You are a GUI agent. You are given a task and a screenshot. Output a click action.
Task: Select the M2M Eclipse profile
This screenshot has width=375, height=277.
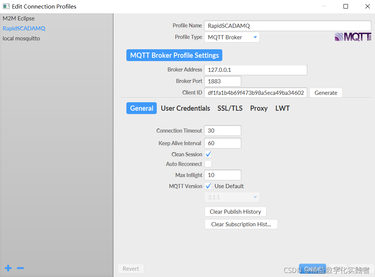19,18
